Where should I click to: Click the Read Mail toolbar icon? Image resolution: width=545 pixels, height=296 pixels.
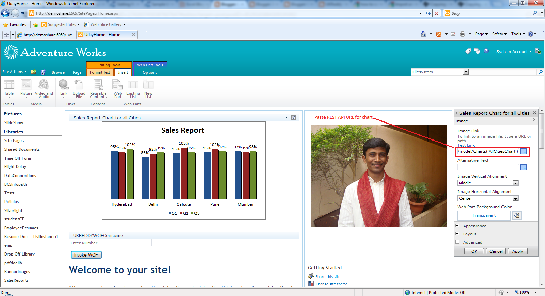tap(453, 34)
